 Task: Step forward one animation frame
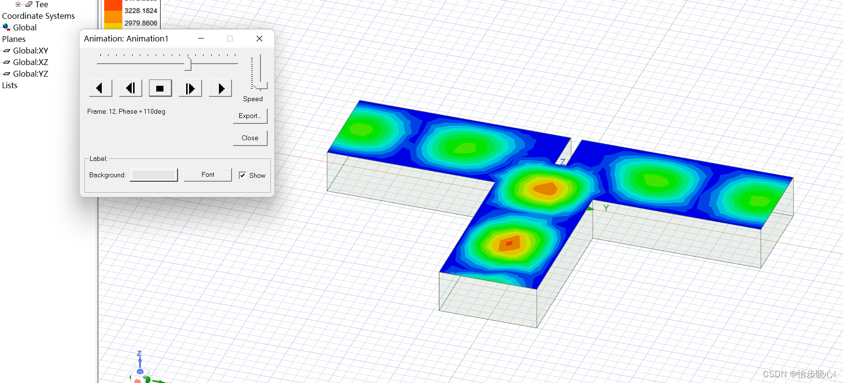[190, 88]
